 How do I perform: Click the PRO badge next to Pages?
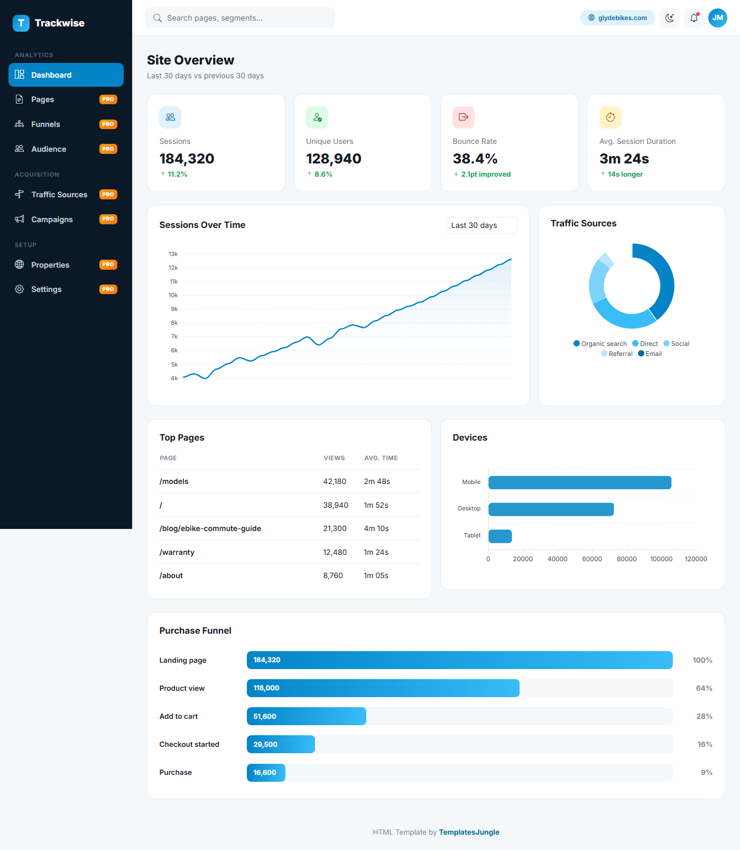[108, 99]
